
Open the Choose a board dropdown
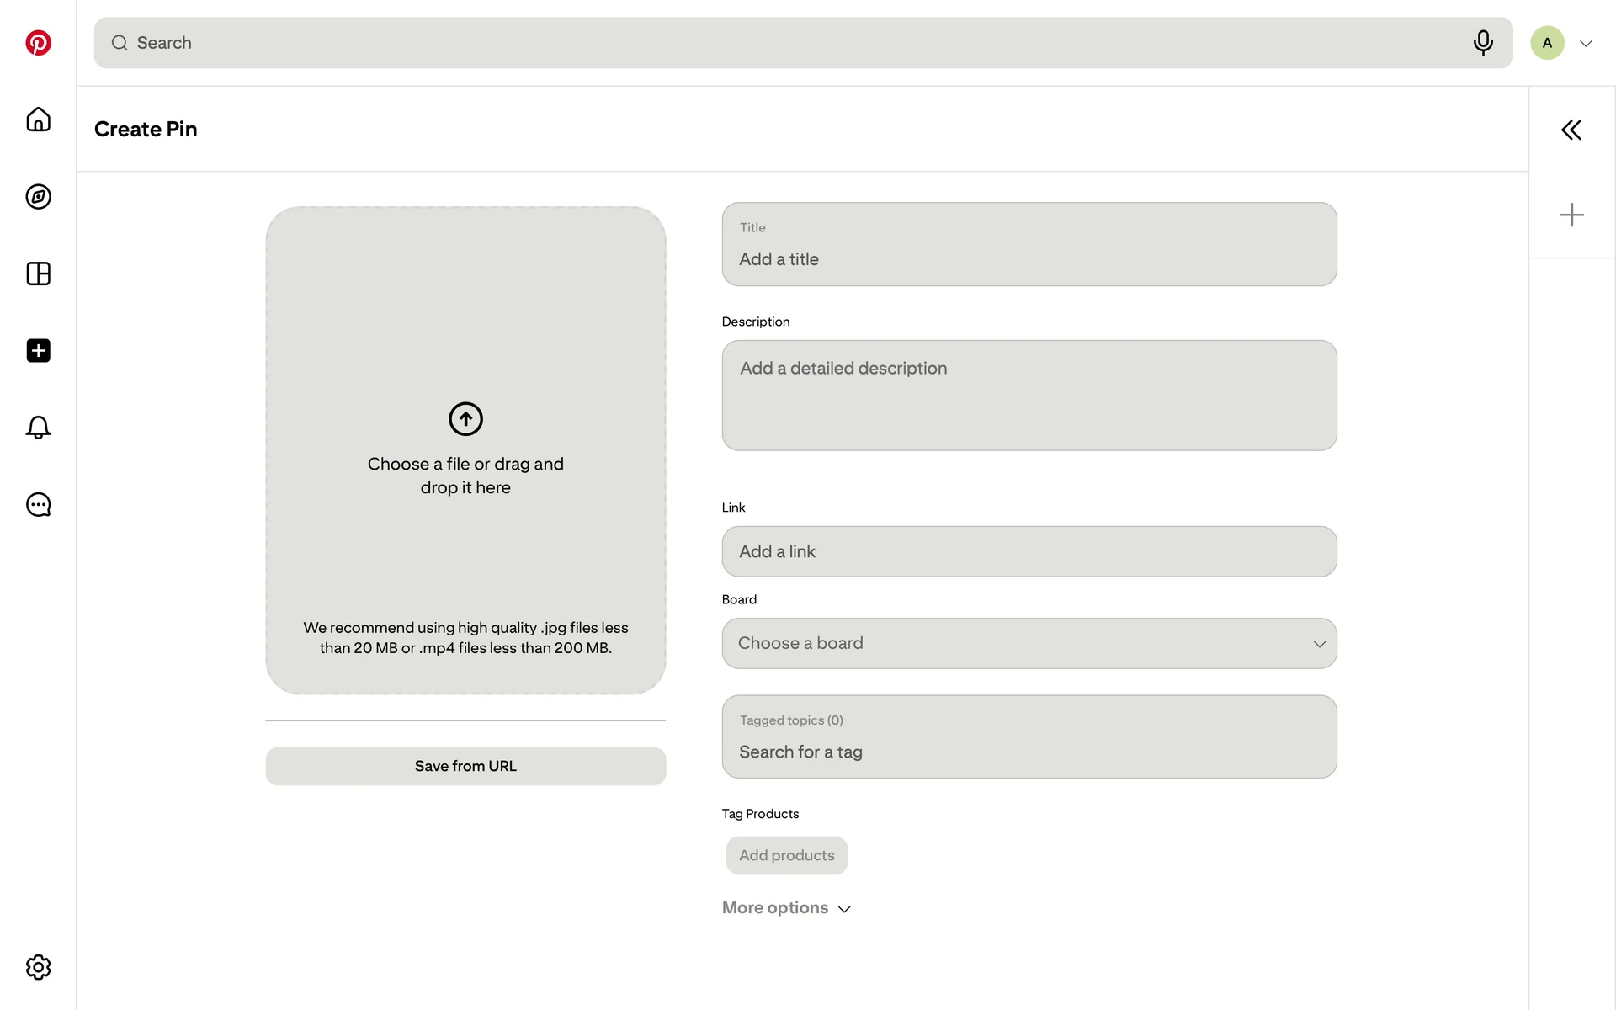[x=1029, y=644]
